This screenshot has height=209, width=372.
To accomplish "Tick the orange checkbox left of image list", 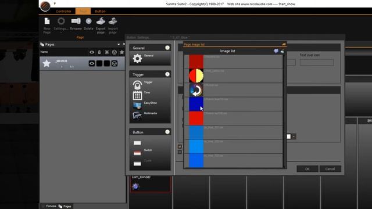I will 180,146.
